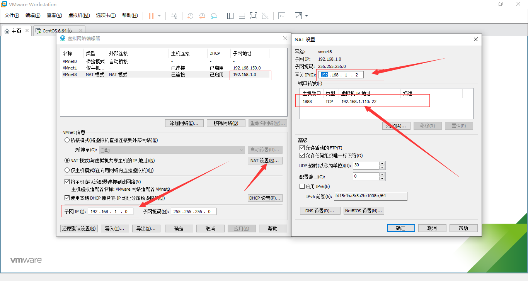Open the 选项卡(T) menu
The image size is (528, 281).
pos(106,15)
